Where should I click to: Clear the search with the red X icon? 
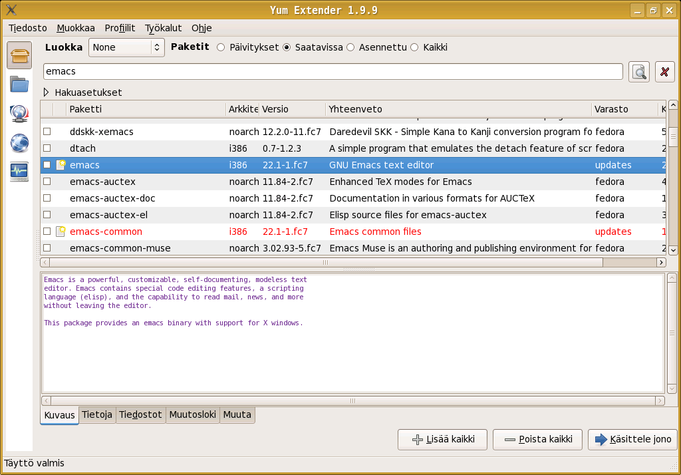(665, 72)
